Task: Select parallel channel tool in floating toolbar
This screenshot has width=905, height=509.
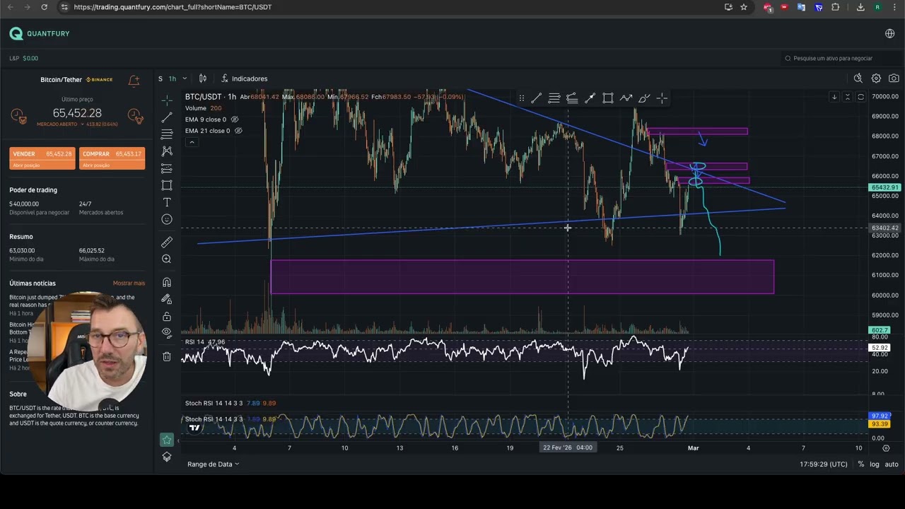Action: tap(572, 98)
